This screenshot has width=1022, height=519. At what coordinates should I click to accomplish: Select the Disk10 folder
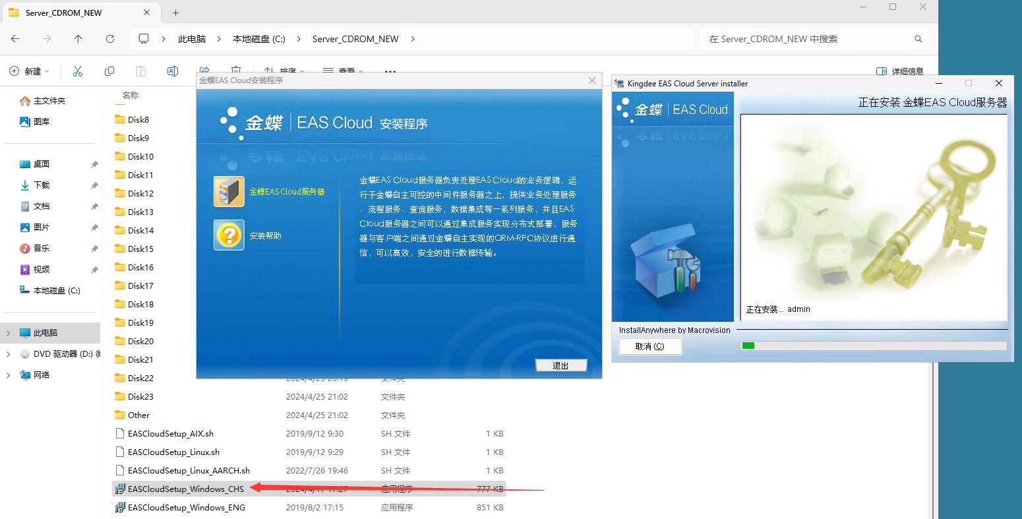(134, 156)
